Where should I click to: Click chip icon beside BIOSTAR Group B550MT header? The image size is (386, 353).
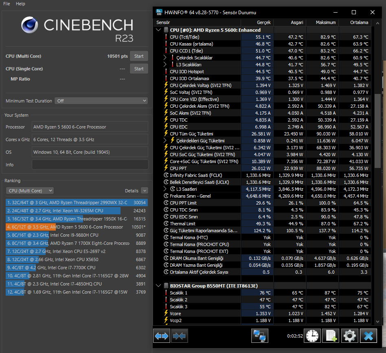click(x=166, y=286)
